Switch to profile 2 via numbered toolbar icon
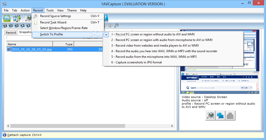 pos(11,26)
